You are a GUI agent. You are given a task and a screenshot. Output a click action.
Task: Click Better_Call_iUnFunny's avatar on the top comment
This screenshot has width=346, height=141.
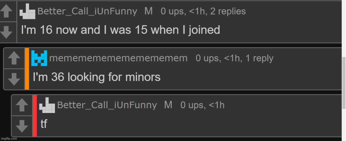click(x=27, y=12)
